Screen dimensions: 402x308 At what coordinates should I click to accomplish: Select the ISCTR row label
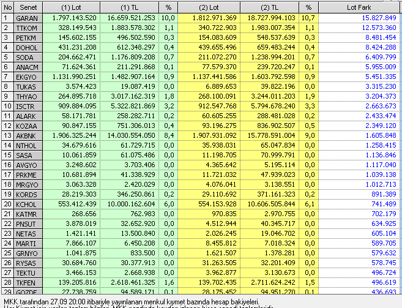[x=28, y=107]
